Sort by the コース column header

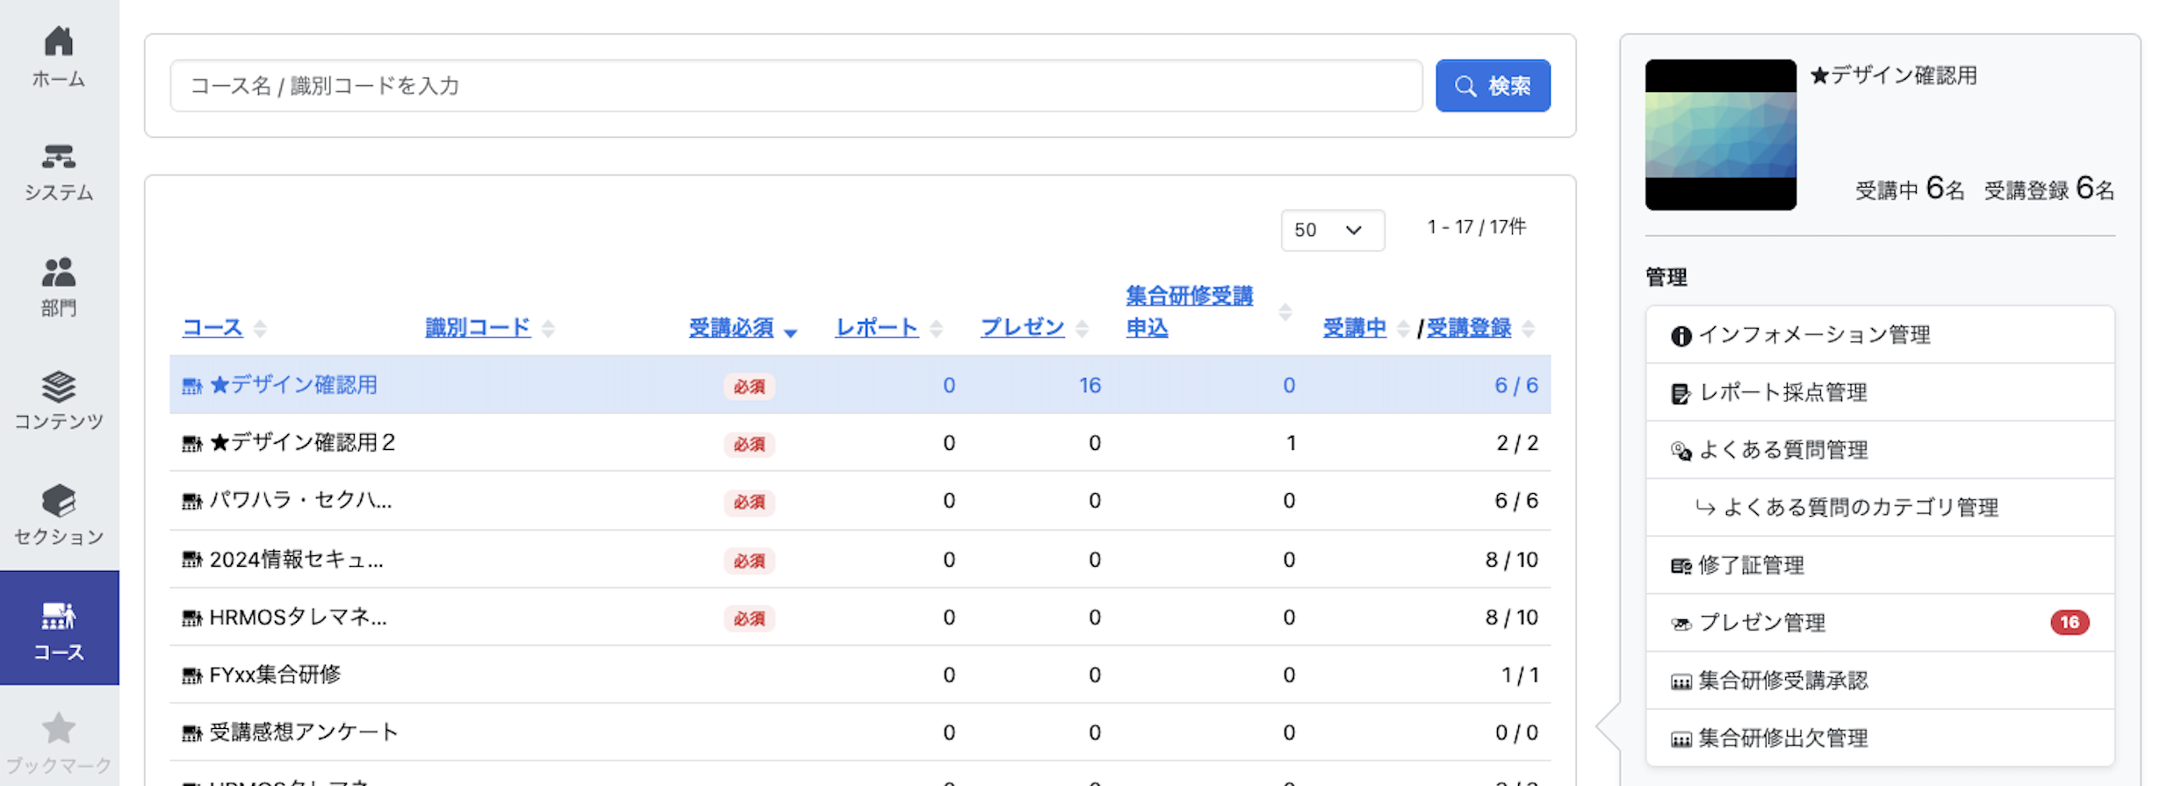pyautogui.click(x=212, y=328)
